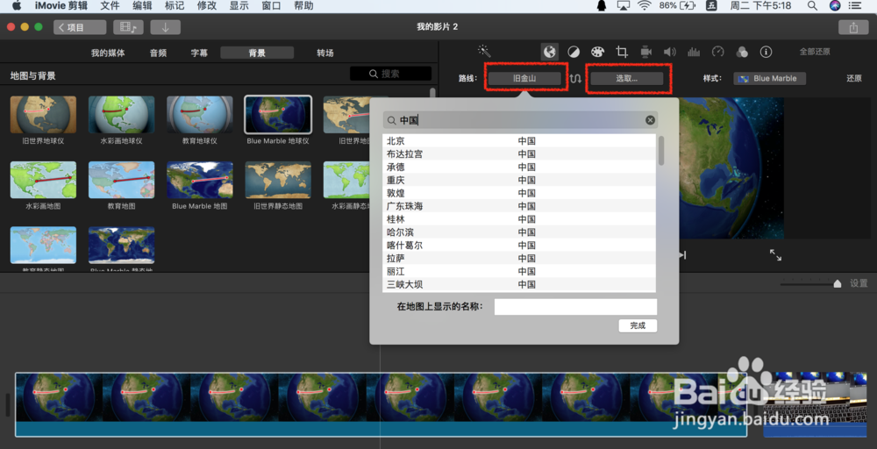Open the 窗口 menu
Viewport: 877px width, 449px height.
tap(271, 5)
